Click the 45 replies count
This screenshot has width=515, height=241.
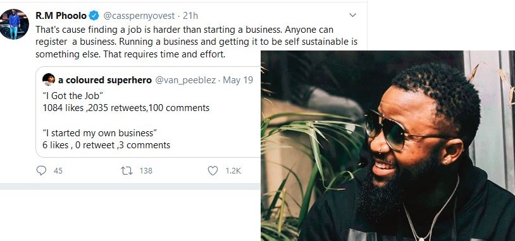[58, 170]
